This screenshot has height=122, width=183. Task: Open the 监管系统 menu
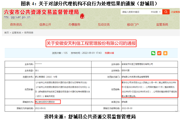tap(162, 25)
